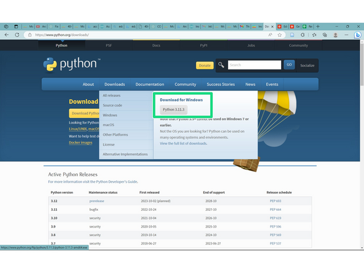Switch to the red-icon tab right of active tab
364x273 pixels.
click(x=282, y=26)
